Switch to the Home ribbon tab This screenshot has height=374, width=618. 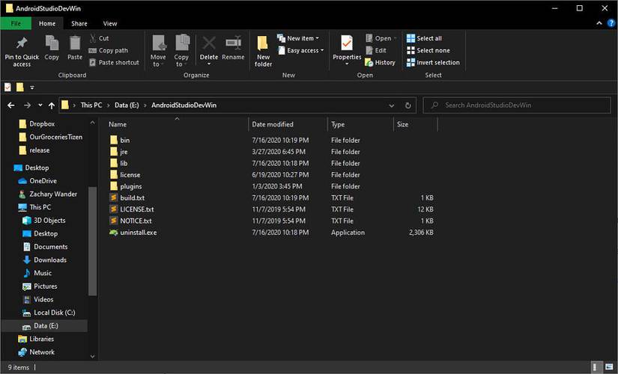[x=47, y=24]
